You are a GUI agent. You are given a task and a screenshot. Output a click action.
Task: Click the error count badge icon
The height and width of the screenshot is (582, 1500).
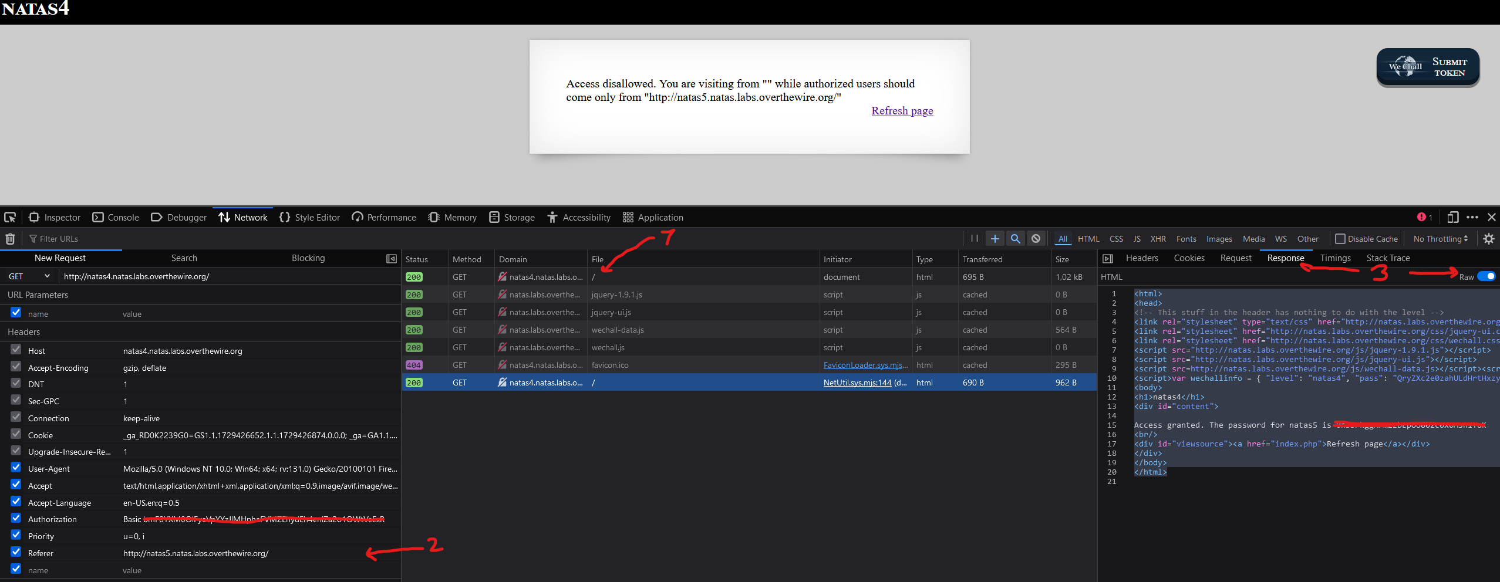(x=1425, y=217)
